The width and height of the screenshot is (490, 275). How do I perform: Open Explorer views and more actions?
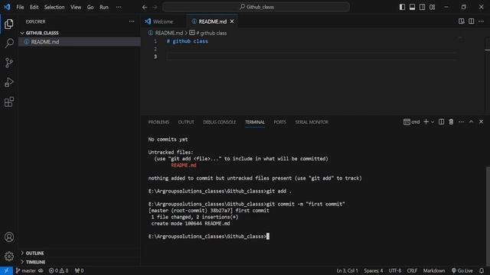tap(132, 21)
